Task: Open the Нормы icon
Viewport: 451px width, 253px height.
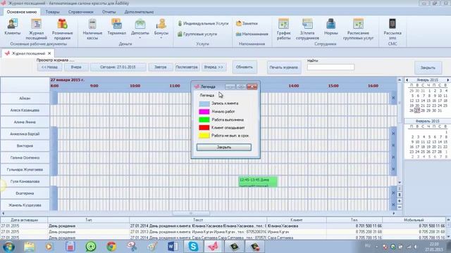Action: [330, 27]
